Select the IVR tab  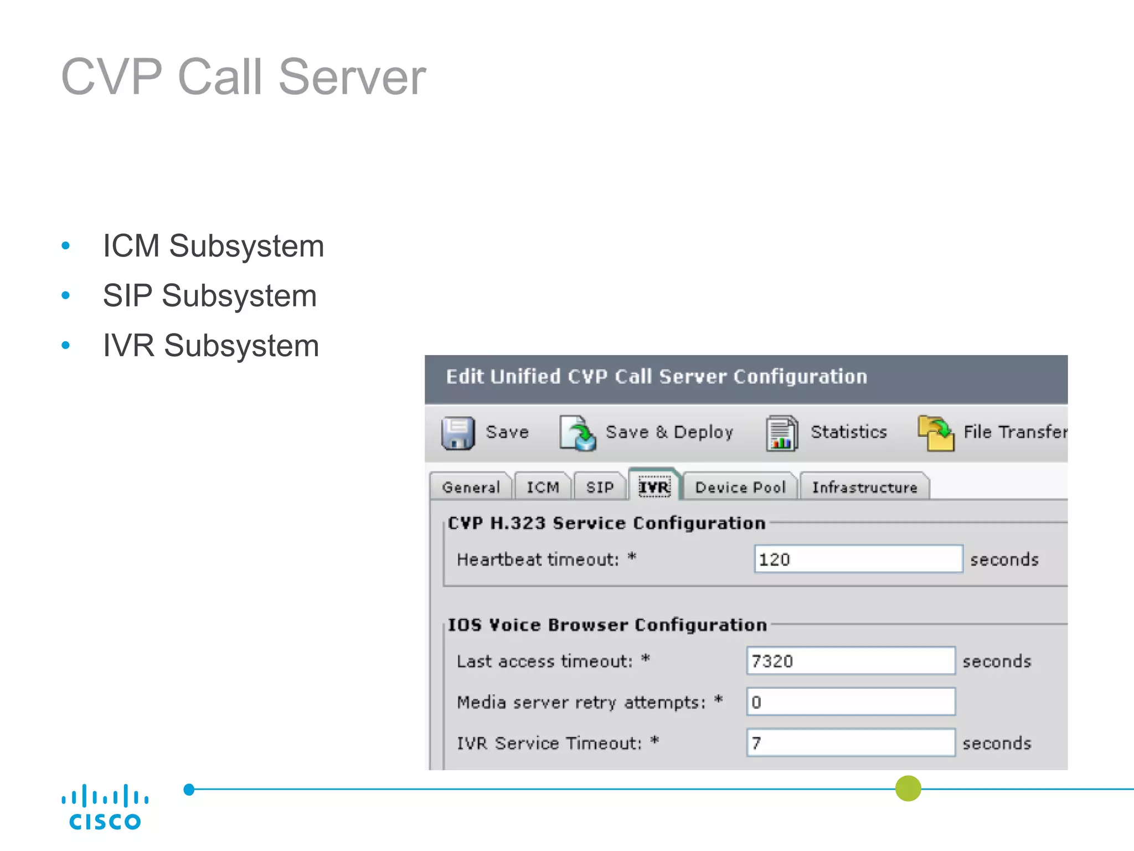(x=654, y=486)
